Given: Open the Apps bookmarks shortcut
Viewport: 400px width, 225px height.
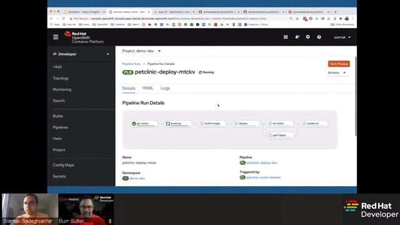Looking at the screenshot, I should point(55,25).
